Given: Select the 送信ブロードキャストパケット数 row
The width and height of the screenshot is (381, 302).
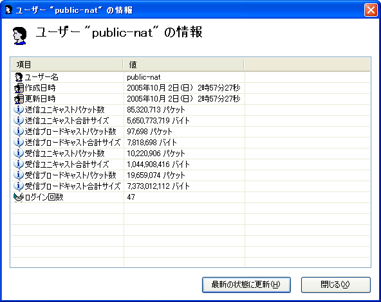Looking at the screenshot, I should tap(190, 132).
